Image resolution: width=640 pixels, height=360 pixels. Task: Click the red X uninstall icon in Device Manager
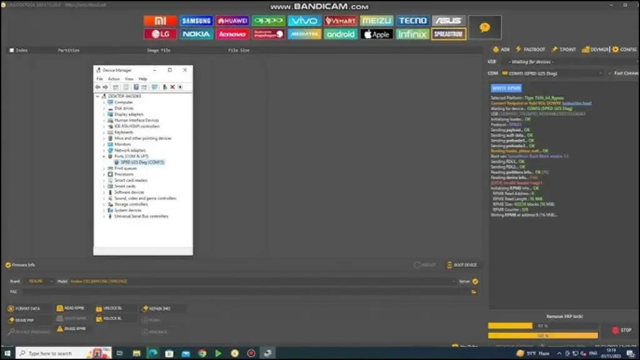tap(172, 87)
